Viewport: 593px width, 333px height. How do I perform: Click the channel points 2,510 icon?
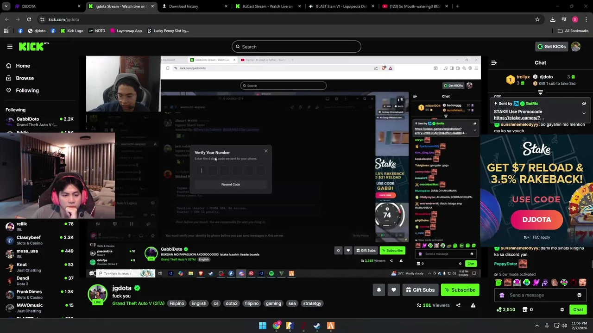[505, 309]
